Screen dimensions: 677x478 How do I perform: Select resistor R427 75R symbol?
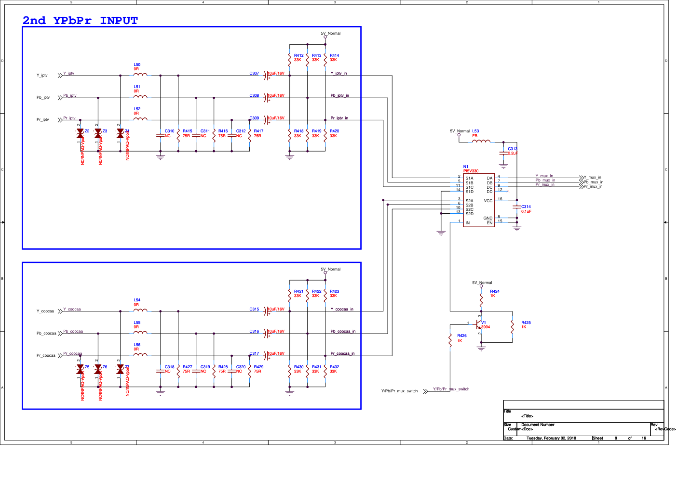point(178,371)
